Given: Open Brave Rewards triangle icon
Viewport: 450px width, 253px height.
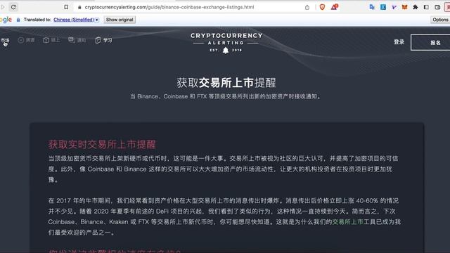Looking at the screenshot, I should coord(335,6).
